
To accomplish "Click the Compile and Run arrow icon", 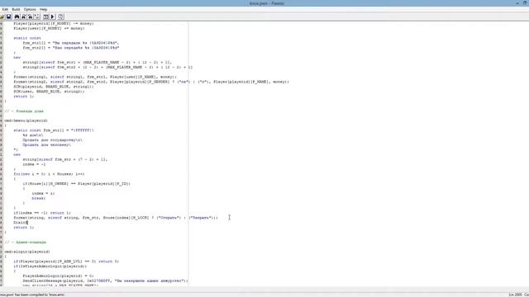I will click(52, 16).
